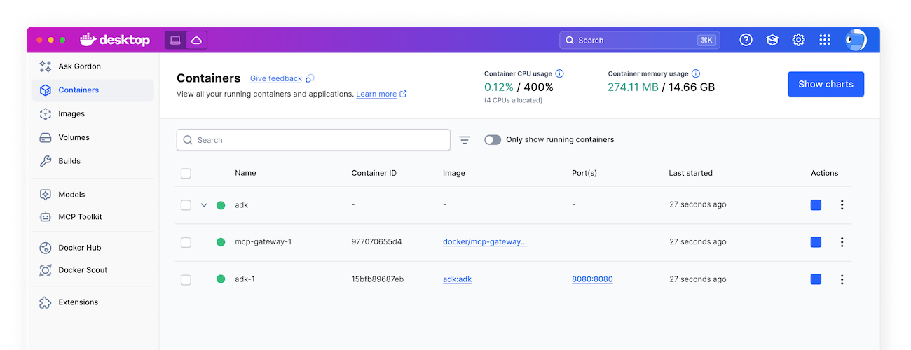Click container ID 977070655d4
911x350 pixels.
tap(376, 242)
